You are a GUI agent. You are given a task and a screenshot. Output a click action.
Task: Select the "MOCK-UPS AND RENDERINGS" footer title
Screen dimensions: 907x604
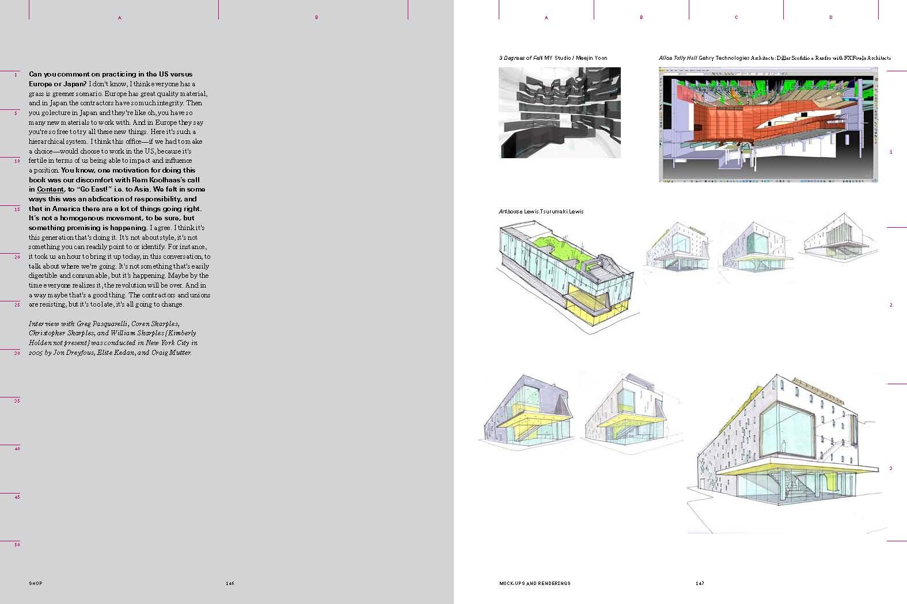pyautogui.click(x=534, y=583)
